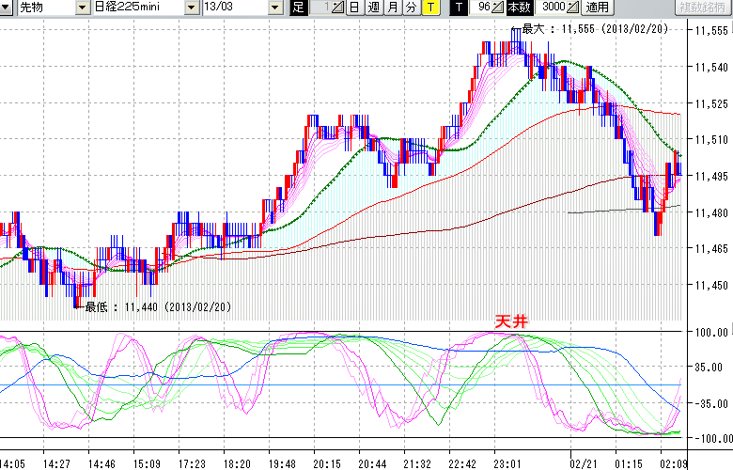733x470 pixels.
Task: Click the black 足 label
Action: click(299, 8)
